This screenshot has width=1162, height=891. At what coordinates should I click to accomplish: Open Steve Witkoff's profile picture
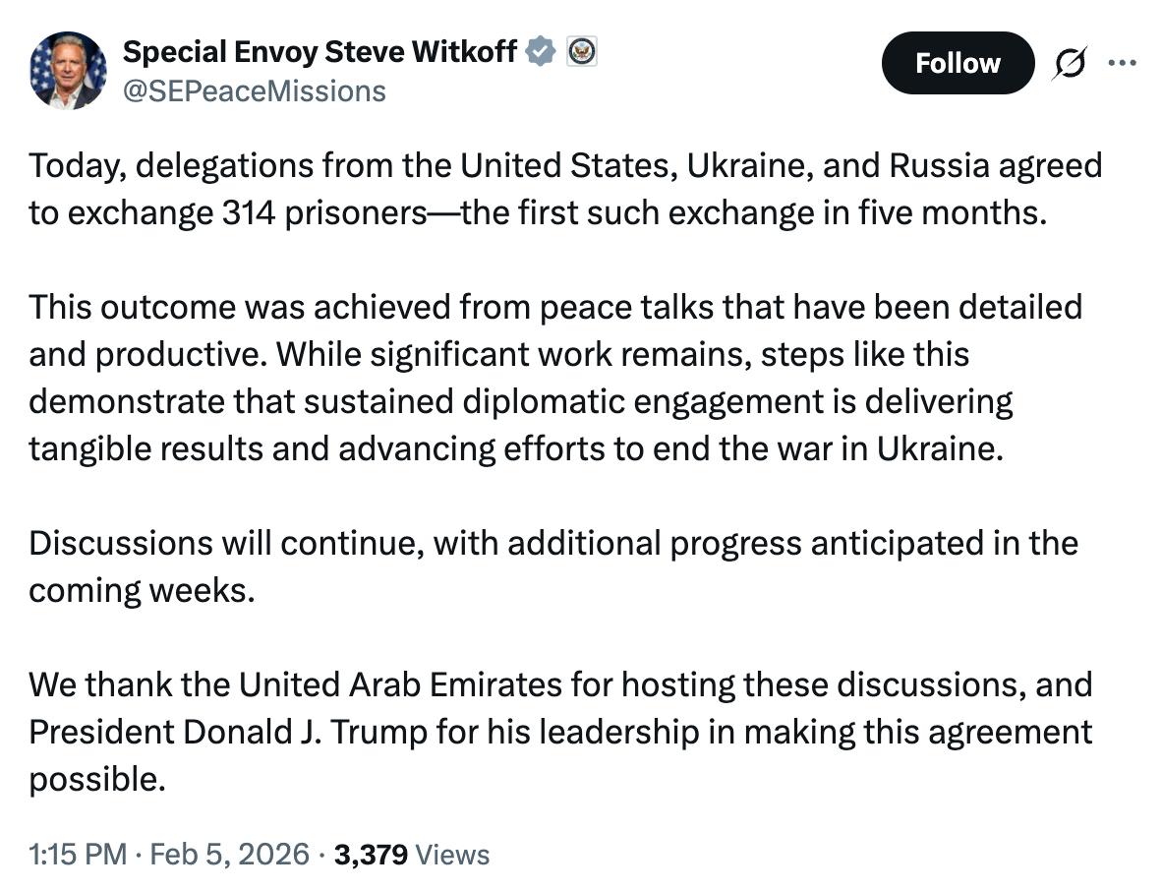click(x=68, y=70)
